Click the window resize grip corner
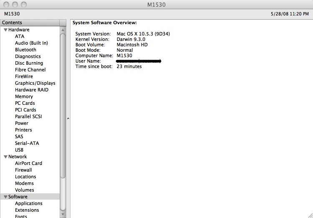The width and height of the screenshot is (313, 218). [310, 215]
